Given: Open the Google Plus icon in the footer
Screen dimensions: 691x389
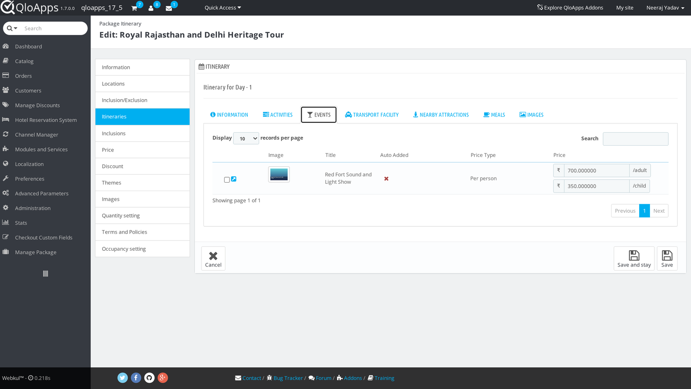Looking at the screenshot, I should [163, 378].
